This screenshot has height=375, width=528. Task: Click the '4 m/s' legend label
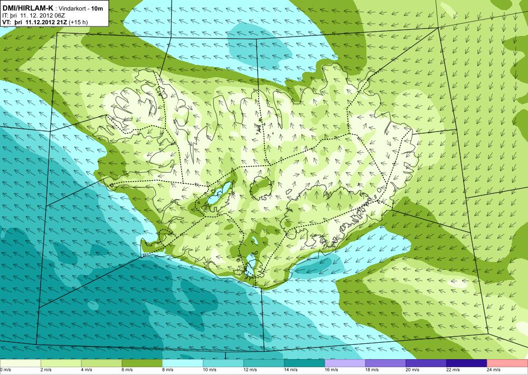tap(87, 370)
